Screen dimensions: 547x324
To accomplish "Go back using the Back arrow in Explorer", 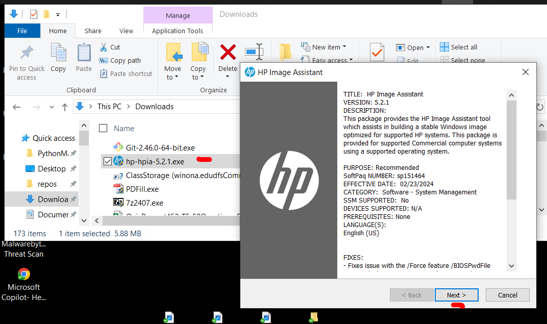I will [x=17, y=107].
